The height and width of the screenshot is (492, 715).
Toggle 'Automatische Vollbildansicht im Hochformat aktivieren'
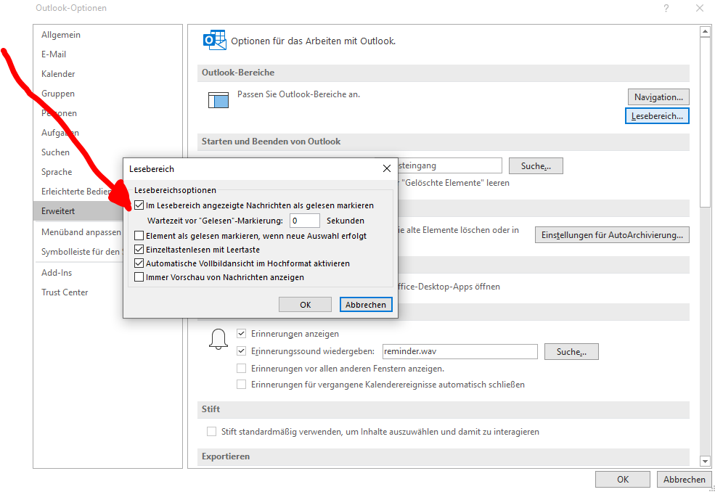click(139, 263)
